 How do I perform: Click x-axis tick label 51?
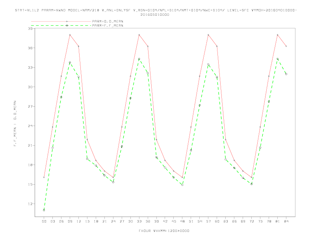[x=191, y=221]
